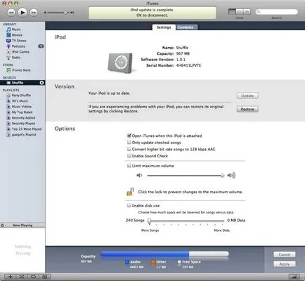Image resolution: width=305 pixels, height=281 pixels.
Task: Enable Limit maximum volume
Action: pos(129,166)
